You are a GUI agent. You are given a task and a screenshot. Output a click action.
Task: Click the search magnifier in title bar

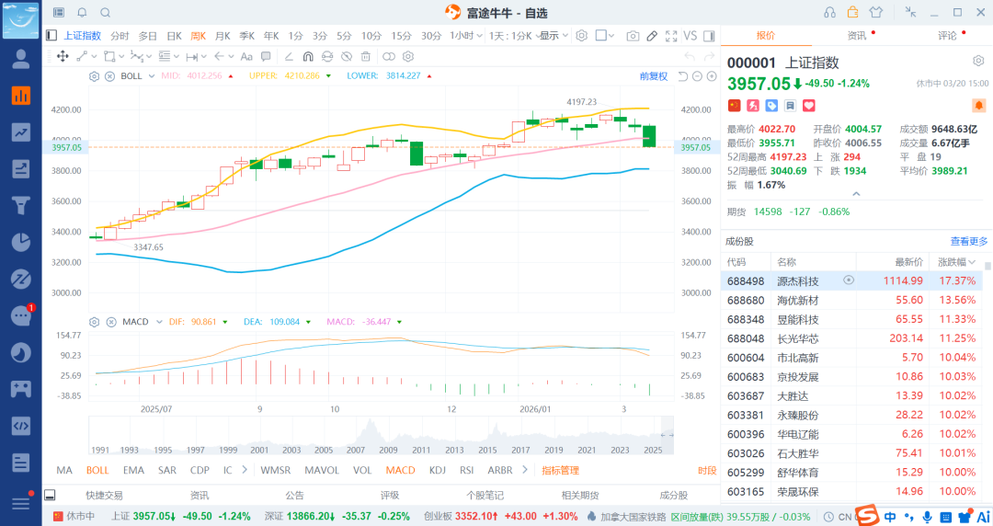pyautogui.click(x=105, y=13)
